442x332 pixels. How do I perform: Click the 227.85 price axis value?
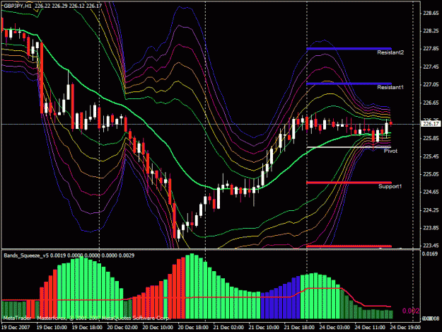click(431, 49)
